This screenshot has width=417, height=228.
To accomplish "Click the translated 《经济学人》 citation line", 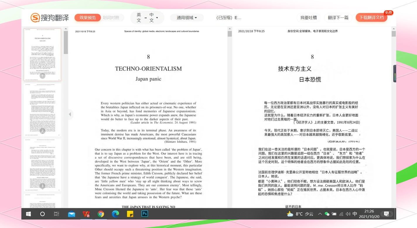I will (x=327, y=123).
